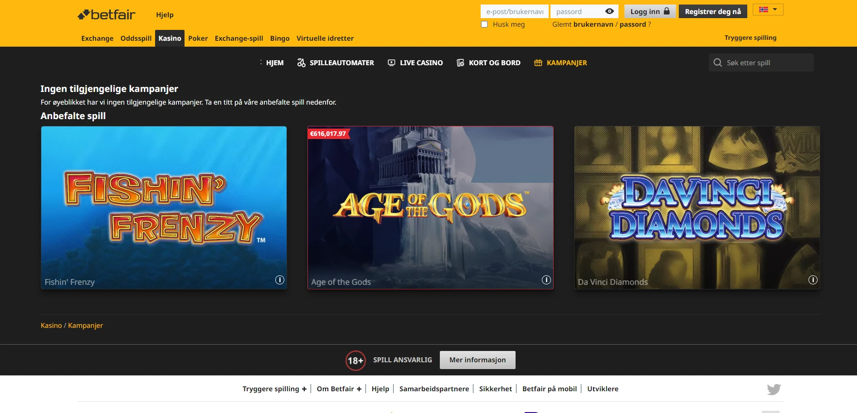This screenshot has height=413, width=857.
Task: Open footer Utviklere link
Action: [x=603, y=389]
